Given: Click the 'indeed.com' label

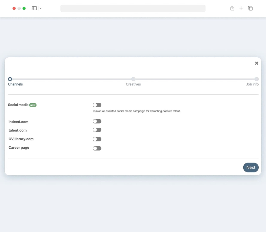Looking at the screenshot, I should (x=18, y=122).
